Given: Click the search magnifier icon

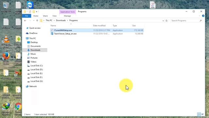Looking at the screenshot, I should click(x=201, y=21).
